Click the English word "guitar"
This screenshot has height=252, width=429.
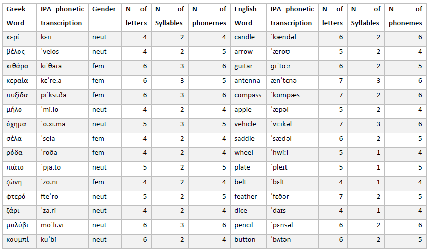point(244,66)
